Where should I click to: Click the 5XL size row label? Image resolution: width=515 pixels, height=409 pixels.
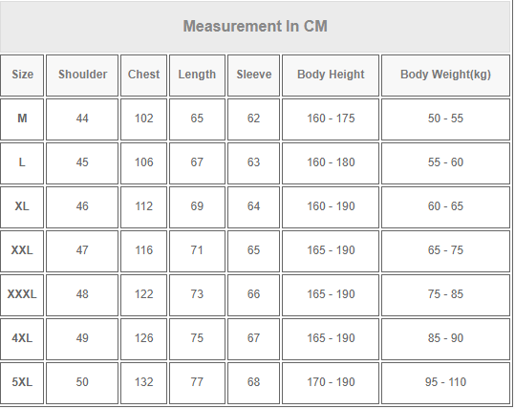[x=22, y=383]
